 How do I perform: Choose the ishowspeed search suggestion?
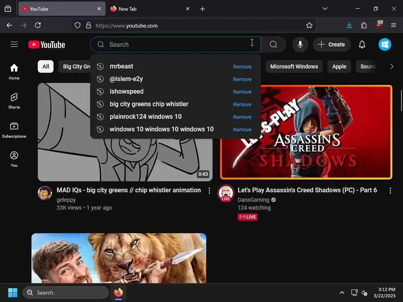coord(175,91)
